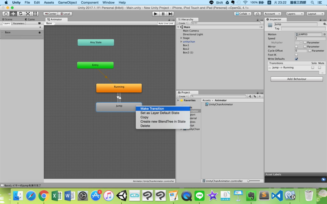The width and height of the screenshot is (327, 204).
Task: Switch to the Parameters tab
Action: pos(19,23)
